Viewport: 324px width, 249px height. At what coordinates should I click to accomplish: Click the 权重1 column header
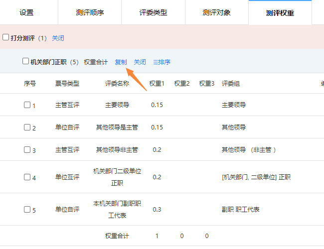(157, 84)
